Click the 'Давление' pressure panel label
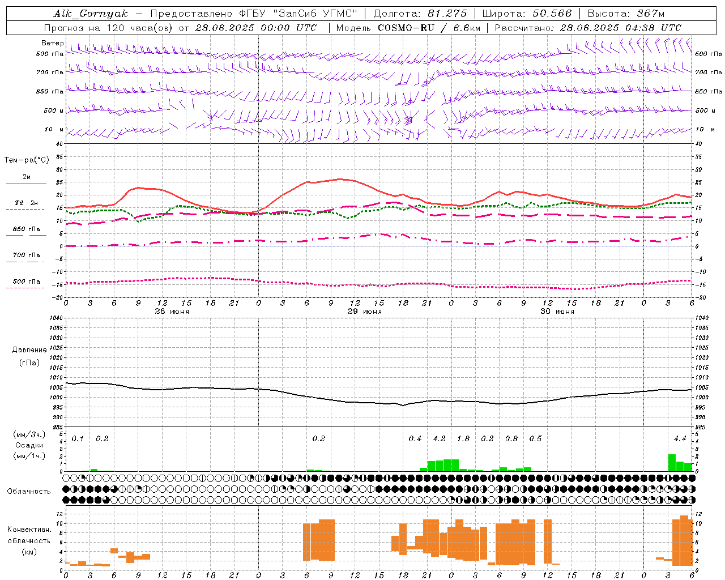 click(29, 350)
